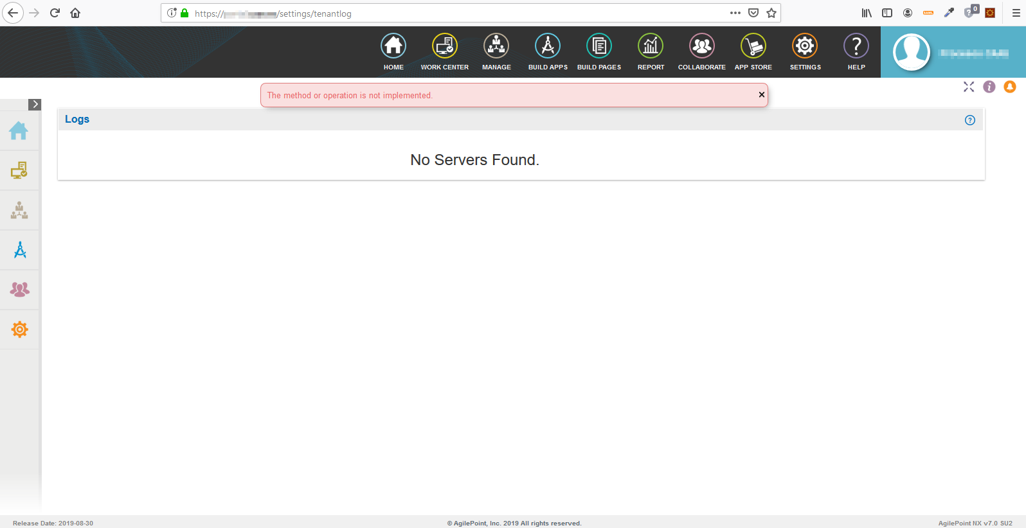Click the Manage icon in top navigation

[496, 46]
